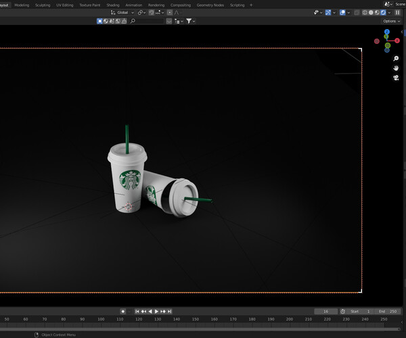Click the Scene name field

pos(400,4)
